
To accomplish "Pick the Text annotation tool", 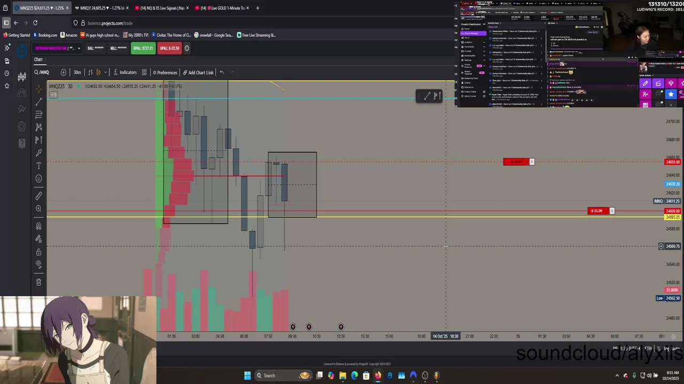I will coord(38,166).
